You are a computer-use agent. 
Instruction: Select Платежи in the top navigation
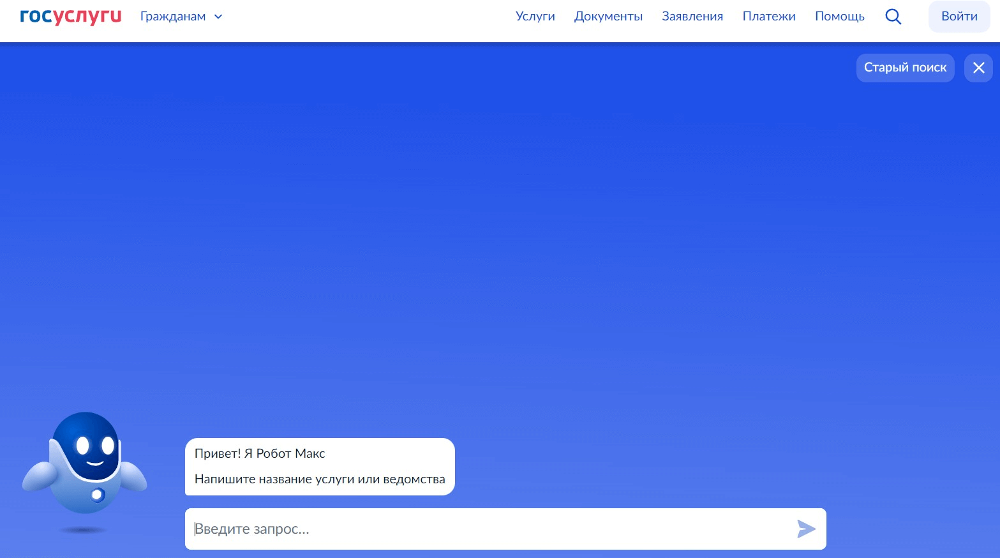(x=769, y=17)
